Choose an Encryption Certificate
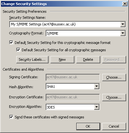Image resolution: width=129 pixels, height=133 pixels. pos(114,97)
